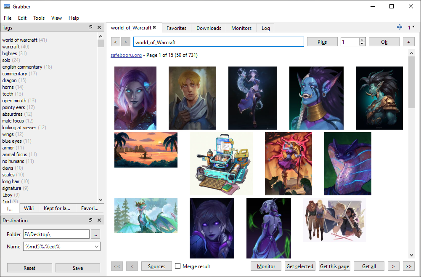Viewport: 421px width, 277px height.
Task: Click the Ok search button
Action: tap(384, 42)
